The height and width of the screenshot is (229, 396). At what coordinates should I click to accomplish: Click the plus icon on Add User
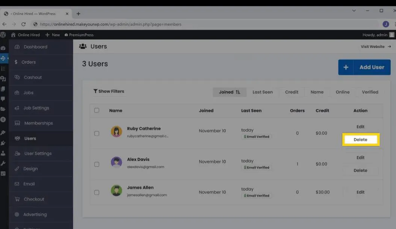coord(346,67)
